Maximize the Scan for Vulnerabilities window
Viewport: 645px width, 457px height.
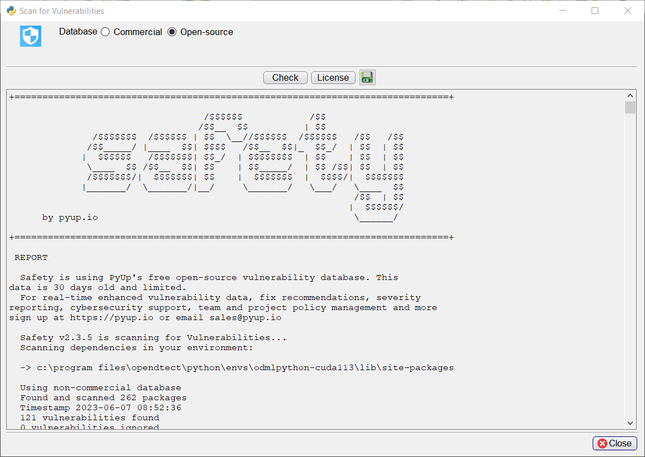coord(595,11)
